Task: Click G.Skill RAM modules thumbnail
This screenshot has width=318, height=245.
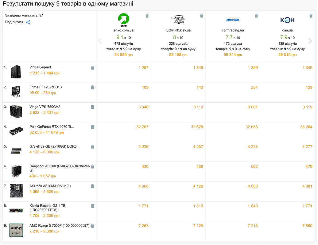Action: pos(16,151)
